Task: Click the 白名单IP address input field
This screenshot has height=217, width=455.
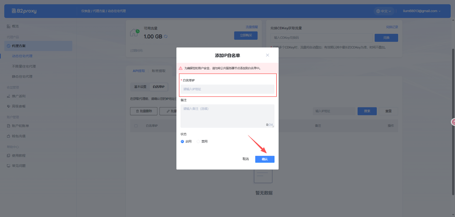Action: pos(227,89)
